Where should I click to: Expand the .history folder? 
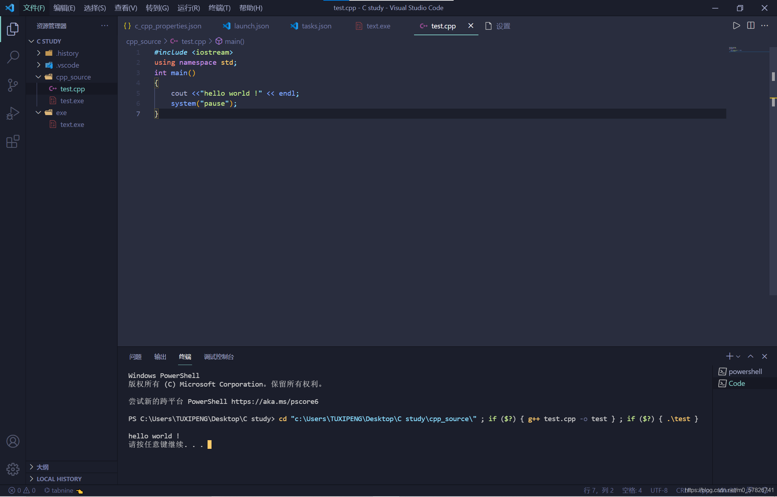(38, 53)
